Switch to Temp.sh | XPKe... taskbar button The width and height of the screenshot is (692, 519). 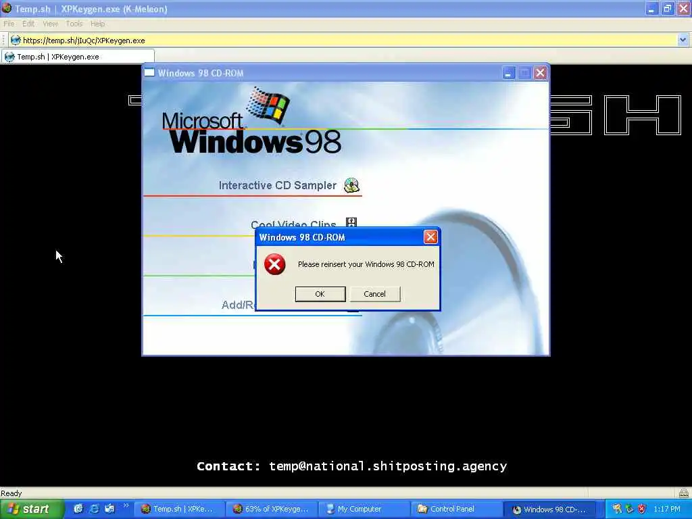coord(178,509)
